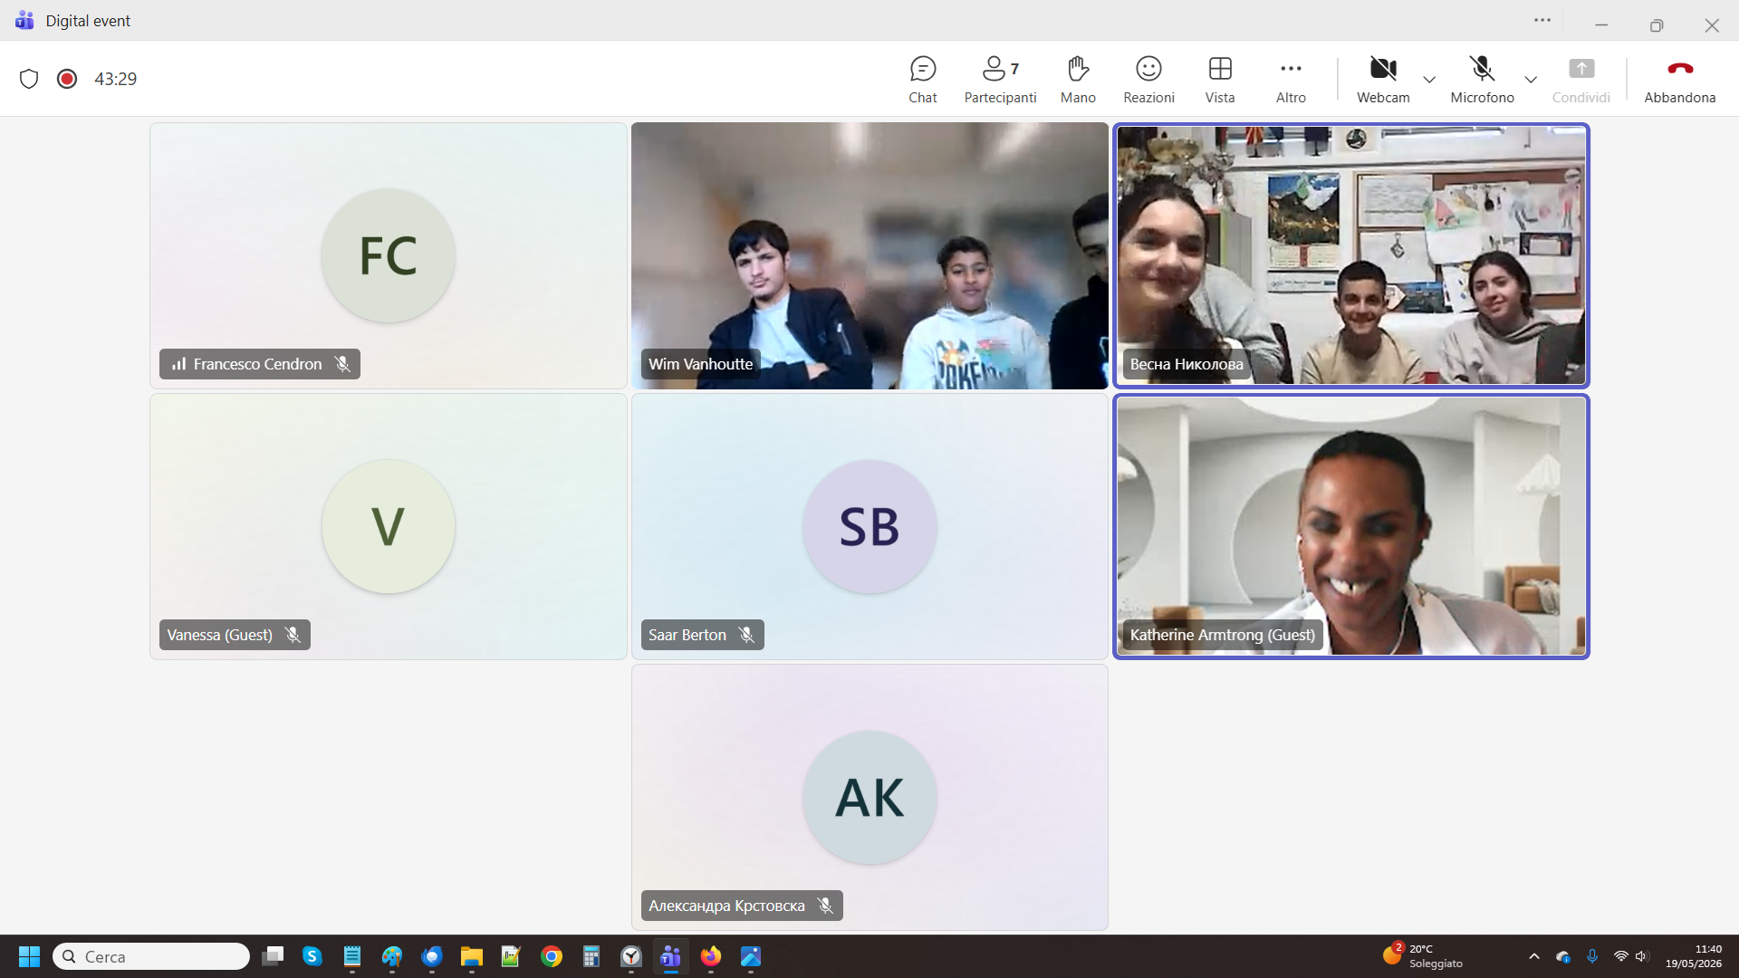1739x978 pixels.
Task: Click the shield security icon
Action: 29,79
